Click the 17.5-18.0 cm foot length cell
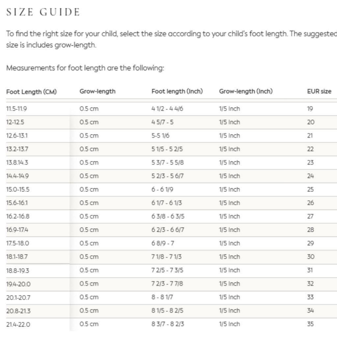The height and width of the screenshot is (337, 337). coord(18,244)
